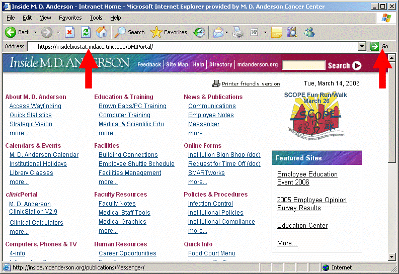Click the Internet Explorer title bar icon
Screen dimensions: 399x274
pos(7,6)
